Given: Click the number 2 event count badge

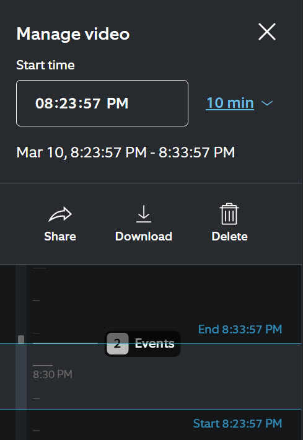Looking at the screenshot, I should coord(118,344).
